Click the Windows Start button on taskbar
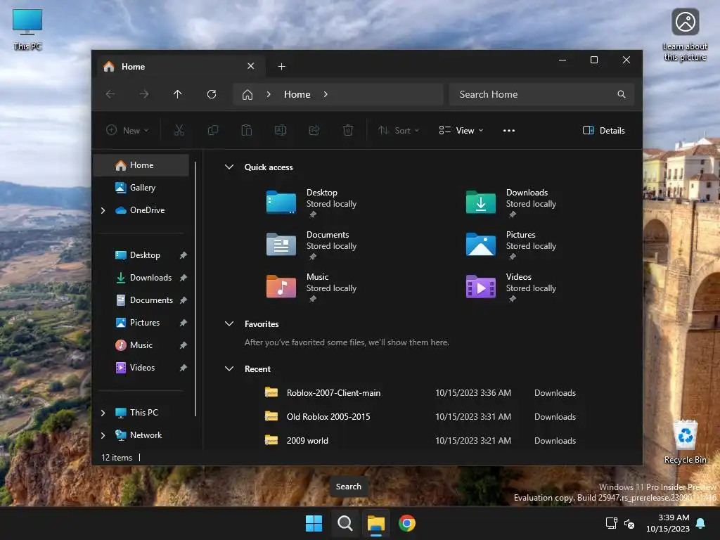This screenshot has height=540, width=720. pos(314,523)
